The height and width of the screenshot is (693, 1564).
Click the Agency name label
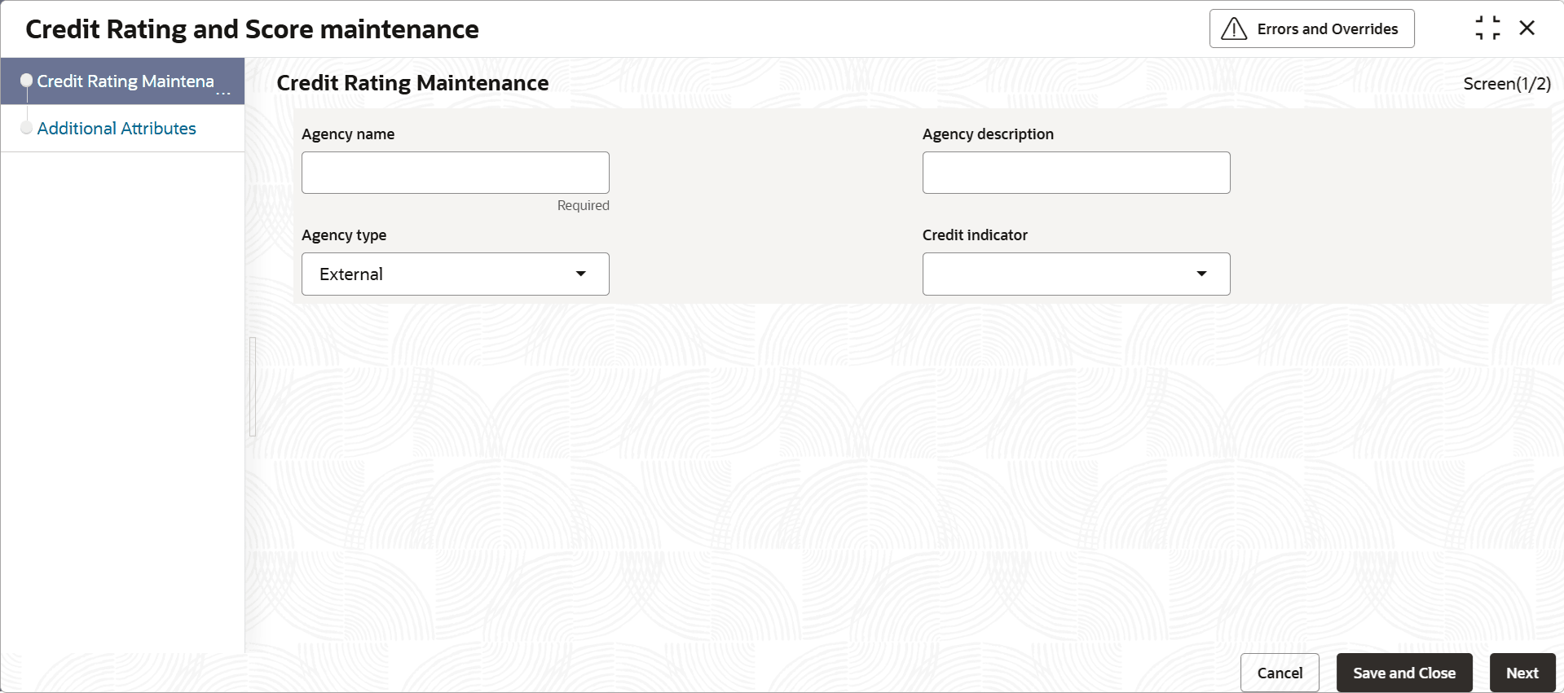click(348, 134)
